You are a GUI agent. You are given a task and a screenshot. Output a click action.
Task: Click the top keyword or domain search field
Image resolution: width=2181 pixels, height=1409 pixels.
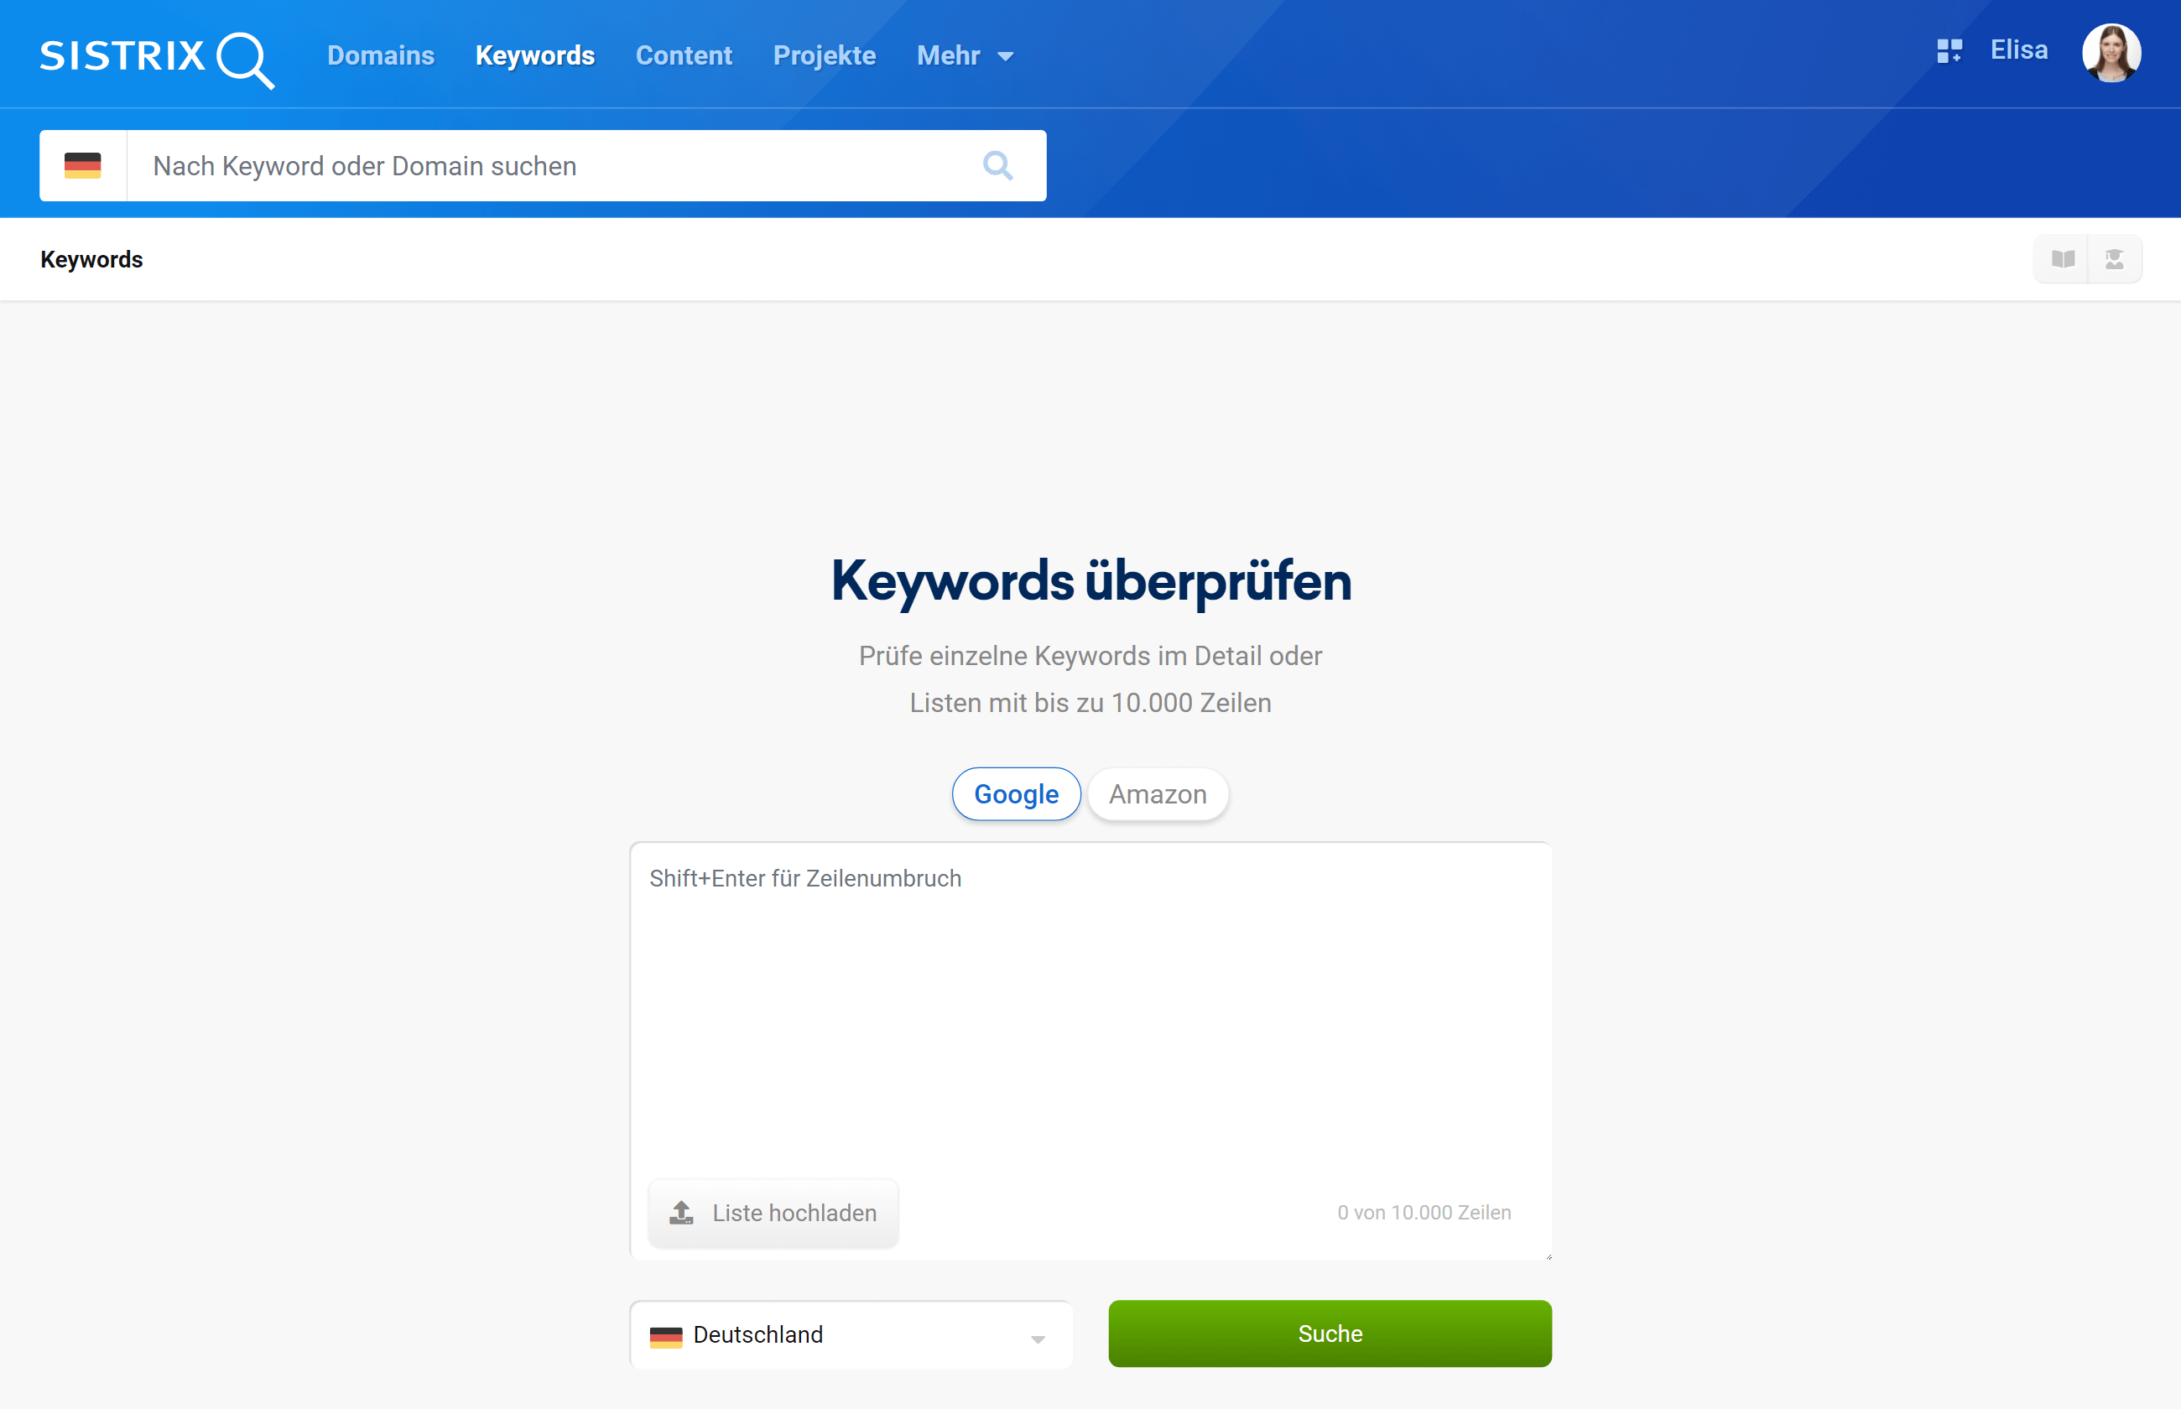(x=549, y=165)
